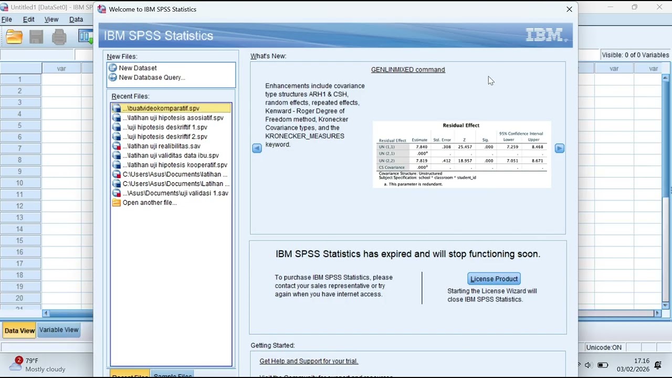
Task: Open the Data menu
Action: tap(76, 19)
